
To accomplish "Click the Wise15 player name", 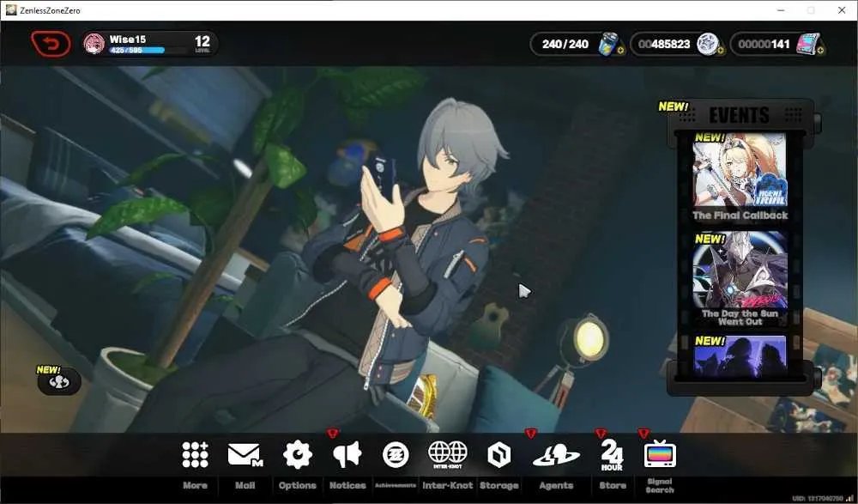I will [x=128, y=39].
